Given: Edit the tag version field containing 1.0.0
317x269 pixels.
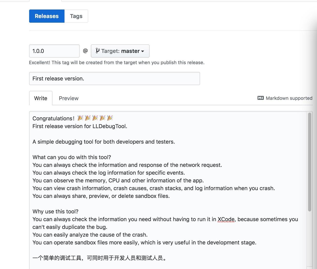Looking at the screenshot, I should pos(54,51).
